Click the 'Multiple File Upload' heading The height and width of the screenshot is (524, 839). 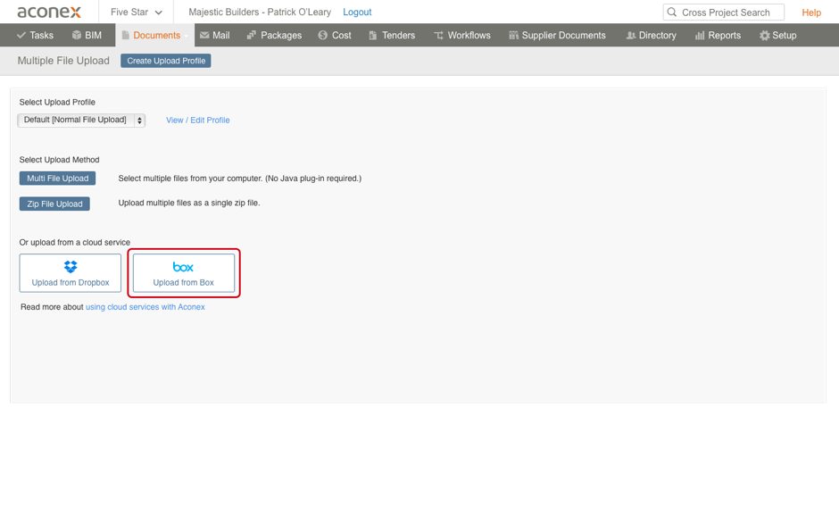[63, 61]
